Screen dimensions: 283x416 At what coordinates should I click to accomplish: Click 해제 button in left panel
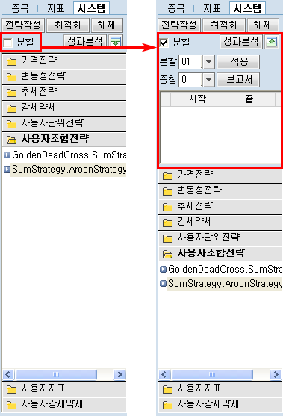tap(107, 25)
